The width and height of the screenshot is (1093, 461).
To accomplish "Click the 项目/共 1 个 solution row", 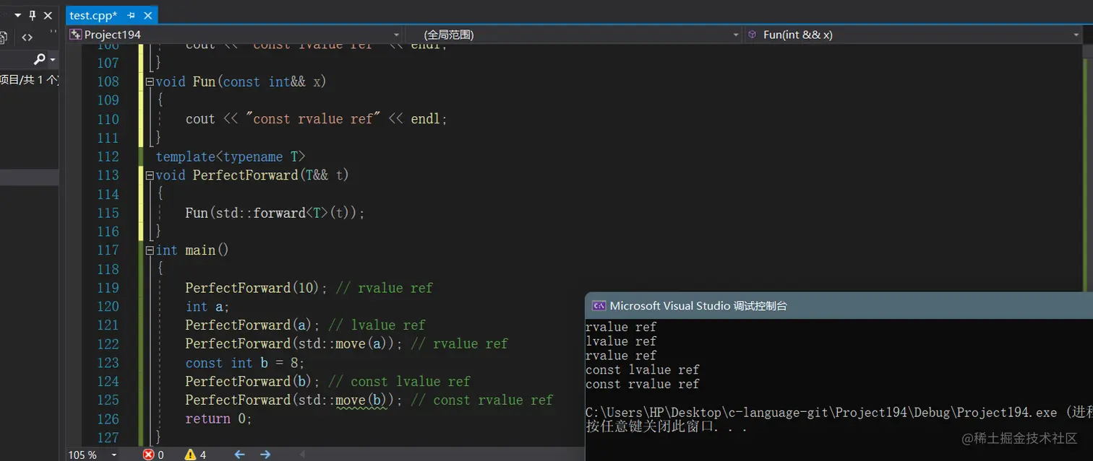I will point(29,79).
